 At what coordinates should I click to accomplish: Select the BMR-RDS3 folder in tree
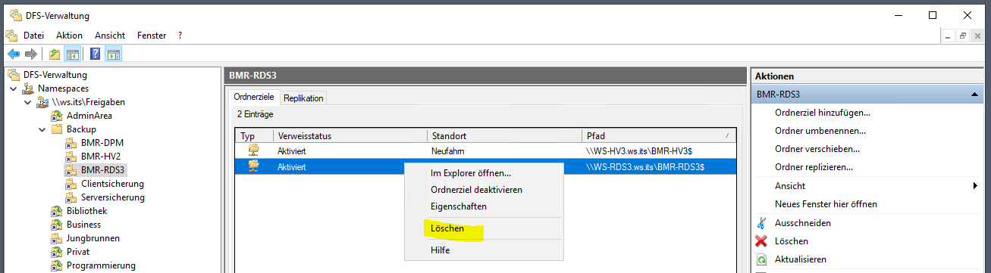pos(103,170)
